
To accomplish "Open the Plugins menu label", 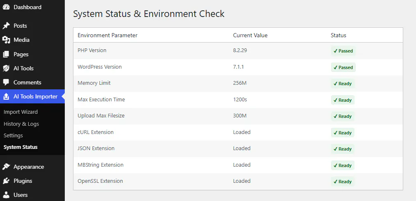I will 23,181.
